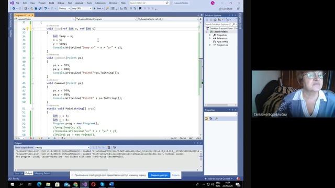
Task: Click the bookmark toolbar icon
Action: pyautogui.click(x=140, y=8)
